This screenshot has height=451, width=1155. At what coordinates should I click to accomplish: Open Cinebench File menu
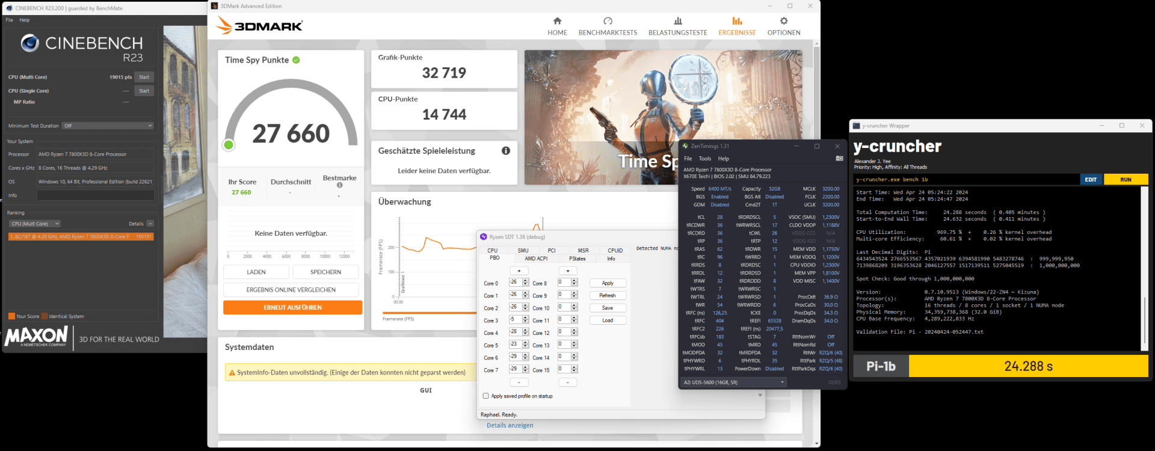pyautogui.click(x=9, y=20)
